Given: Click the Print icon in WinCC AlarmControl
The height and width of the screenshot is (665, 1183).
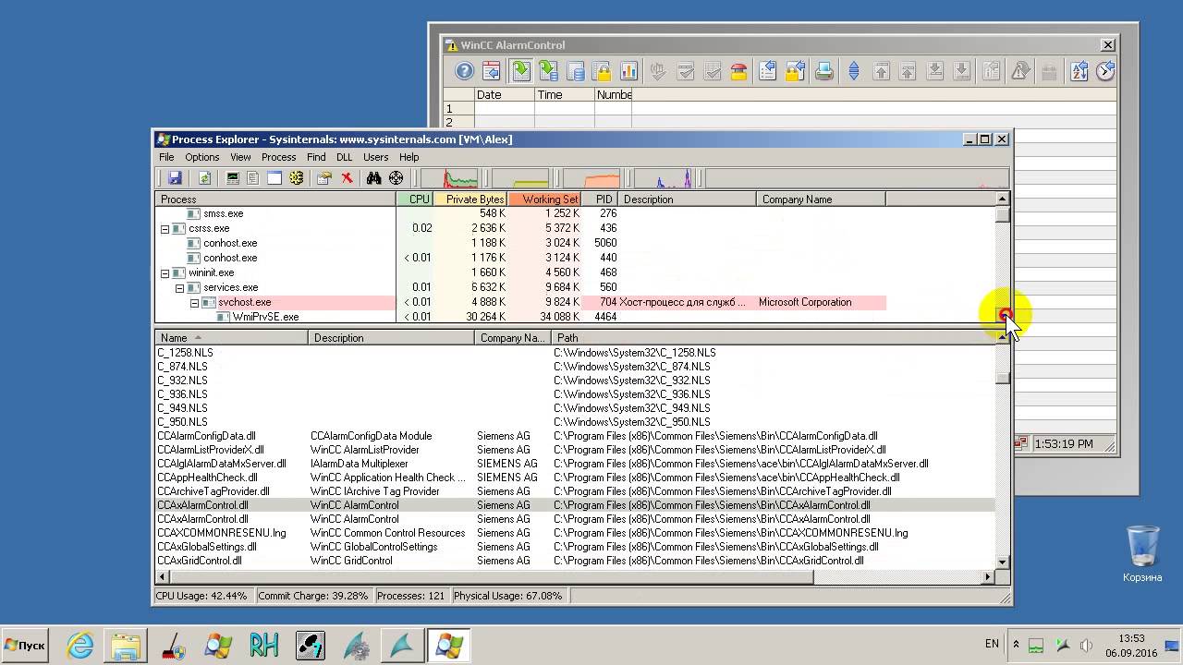Looking at the screenshot, I should tap(824, 71).
